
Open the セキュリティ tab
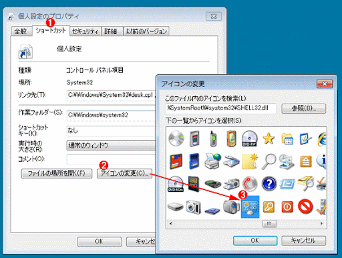point(85,31)
